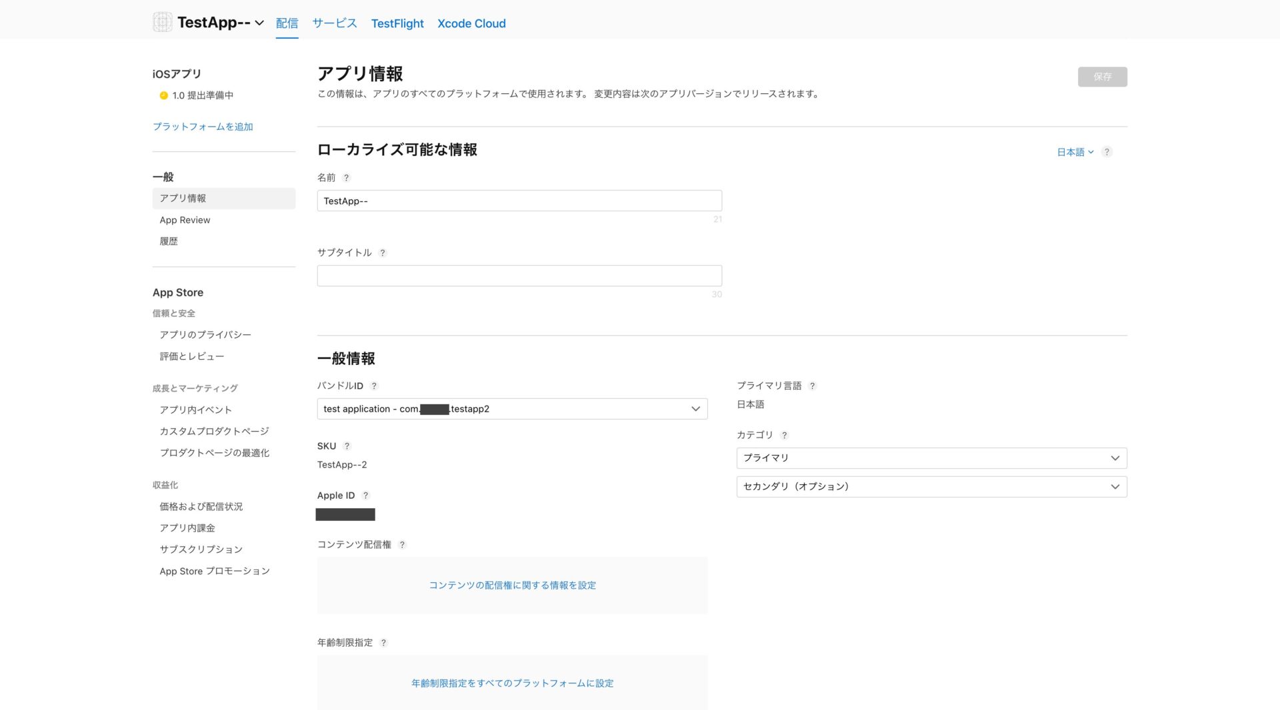Select 1.0 提出準備中 version in sidebar

[203, 95]
